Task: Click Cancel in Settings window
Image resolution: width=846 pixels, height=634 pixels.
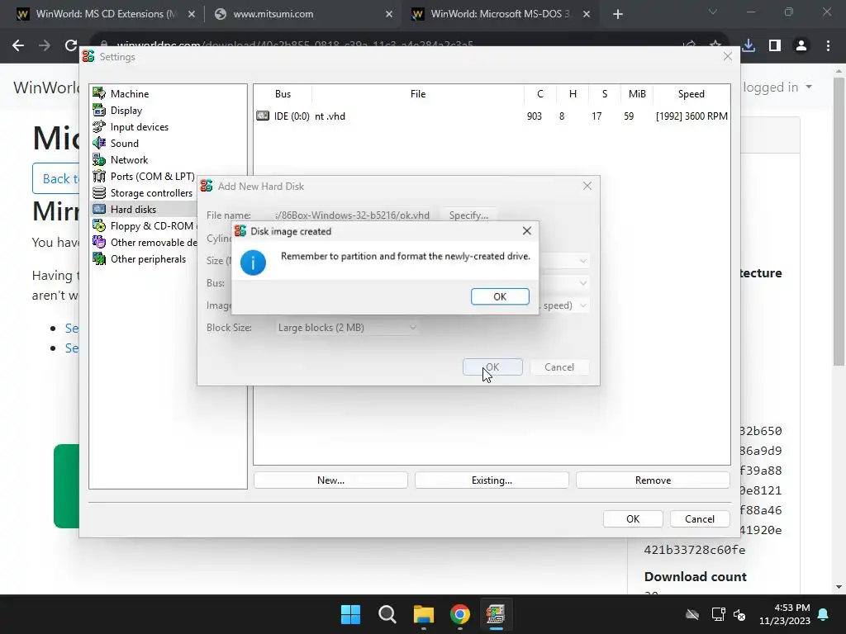Action: point(700,518)
